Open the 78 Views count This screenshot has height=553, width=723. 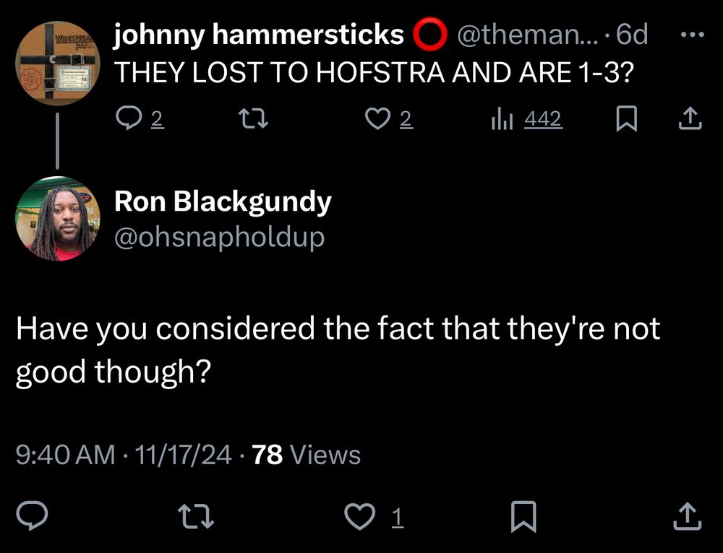point(306,455)
